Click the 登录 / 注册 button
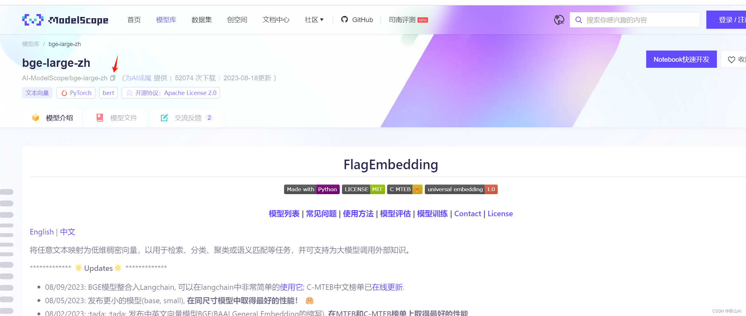Screen dimensions: 746x316 (x=726, y=20)
